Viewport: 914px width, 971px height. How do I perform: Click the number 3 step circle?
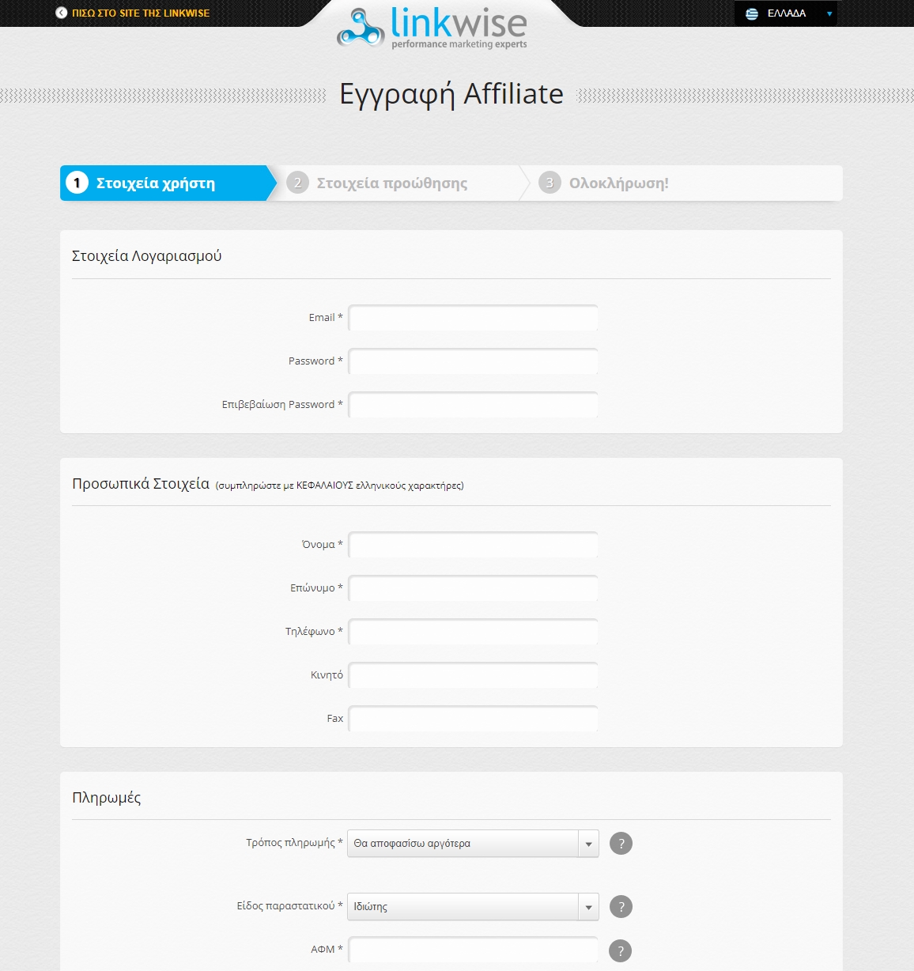tap(549, 183)
